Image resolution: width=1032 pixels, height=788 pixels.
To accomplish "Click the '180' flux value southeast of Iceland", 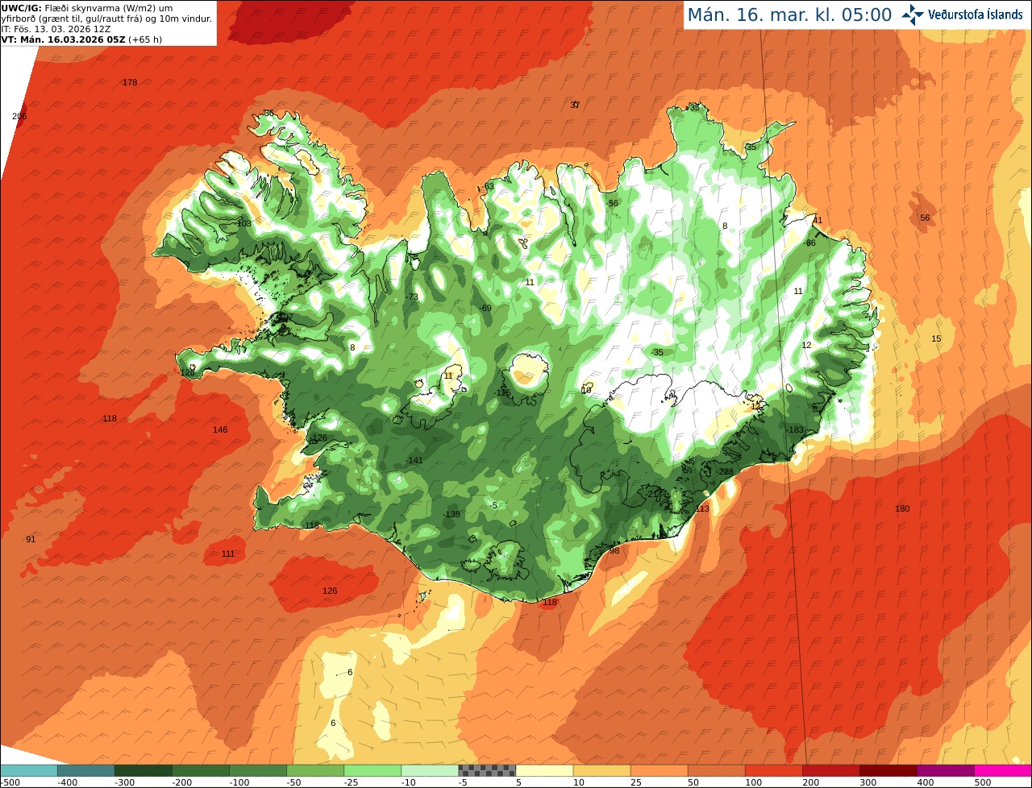I will pos(902,508).
